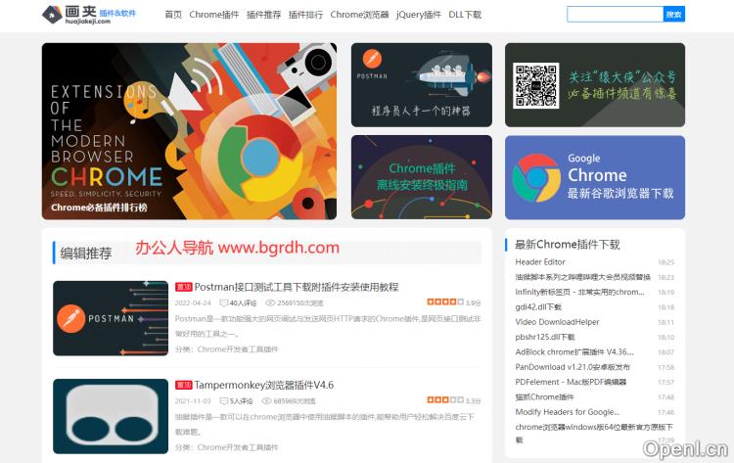The image size is (734, 463).
Task: Click the Postman rocket banner
Action: (x=422, y=84)
